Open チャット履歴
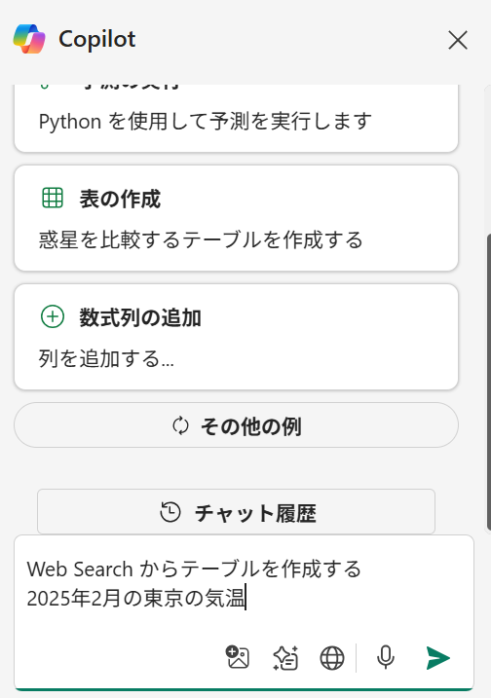 click(x=236, y=511)
